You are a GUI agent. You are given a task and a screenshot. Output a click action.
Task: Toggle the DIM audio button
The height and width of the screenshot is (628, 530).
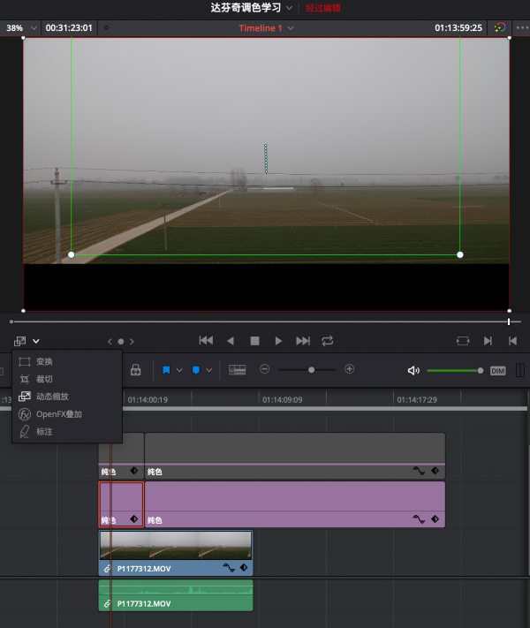pyautogui.click(x=498, y=370)
